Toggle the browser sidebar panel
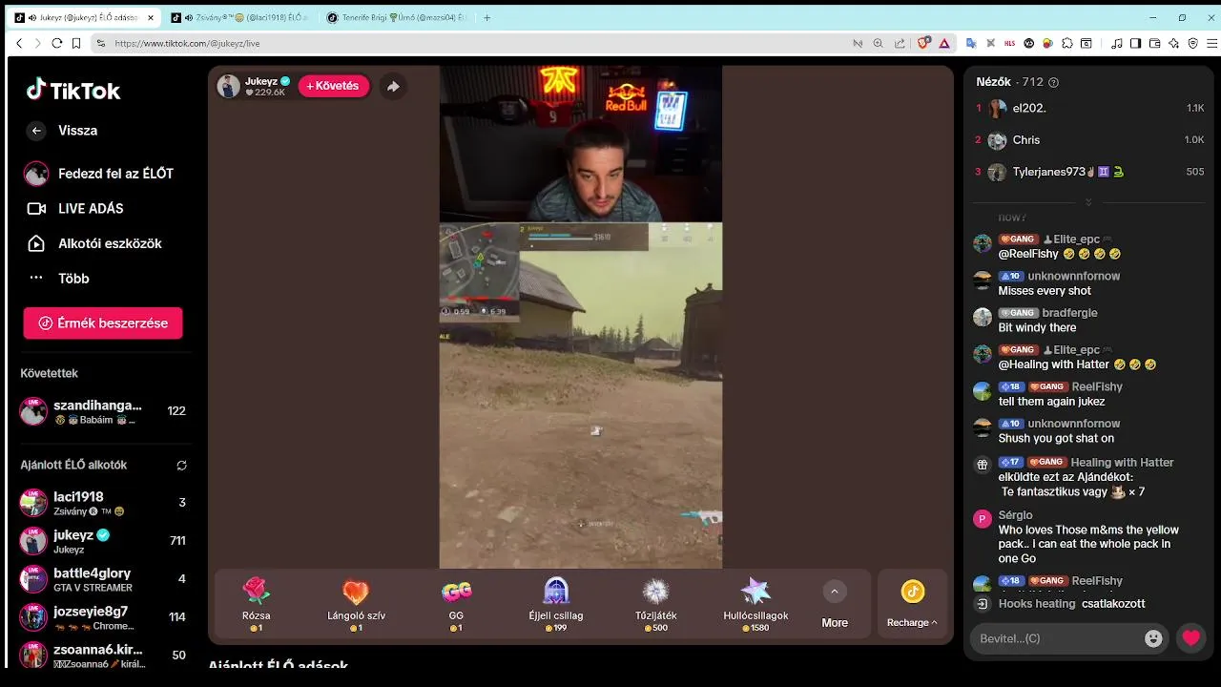The image size is (1221, 687). tap(1135, 43)
